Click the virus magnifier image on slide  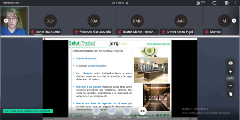149,52
